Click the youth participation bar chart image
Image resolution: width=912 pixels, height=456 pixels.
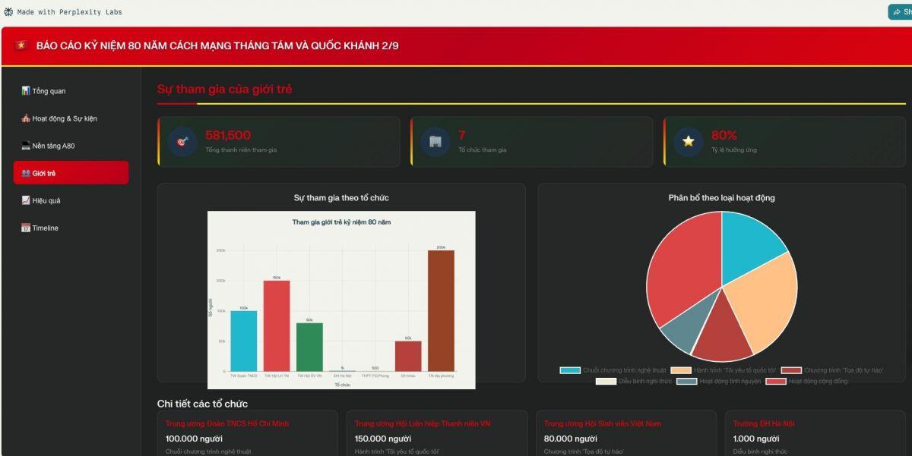click(x=341, y=300)
